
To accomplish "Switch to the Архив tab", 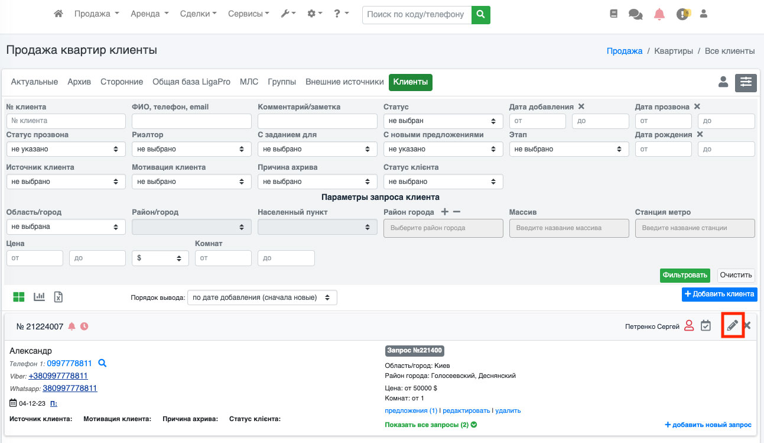I will 79,82.
